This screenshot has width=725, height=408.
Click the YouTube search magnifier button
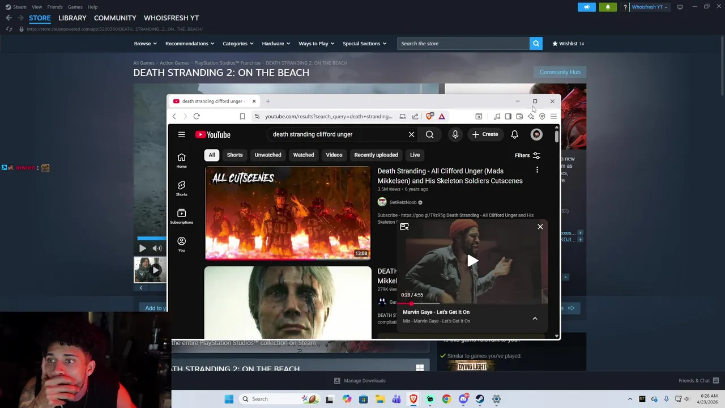tap(430, 134)
